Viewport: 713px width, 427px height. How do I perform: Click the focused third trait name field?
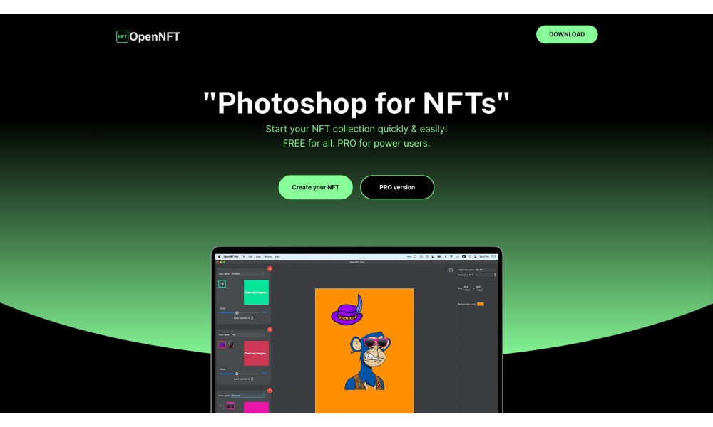point(248,396)
